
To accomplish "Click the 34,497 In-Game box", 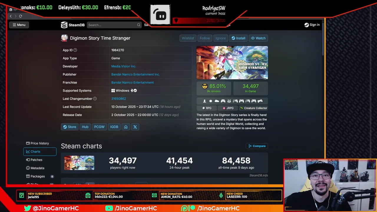I will coord(251,88).
